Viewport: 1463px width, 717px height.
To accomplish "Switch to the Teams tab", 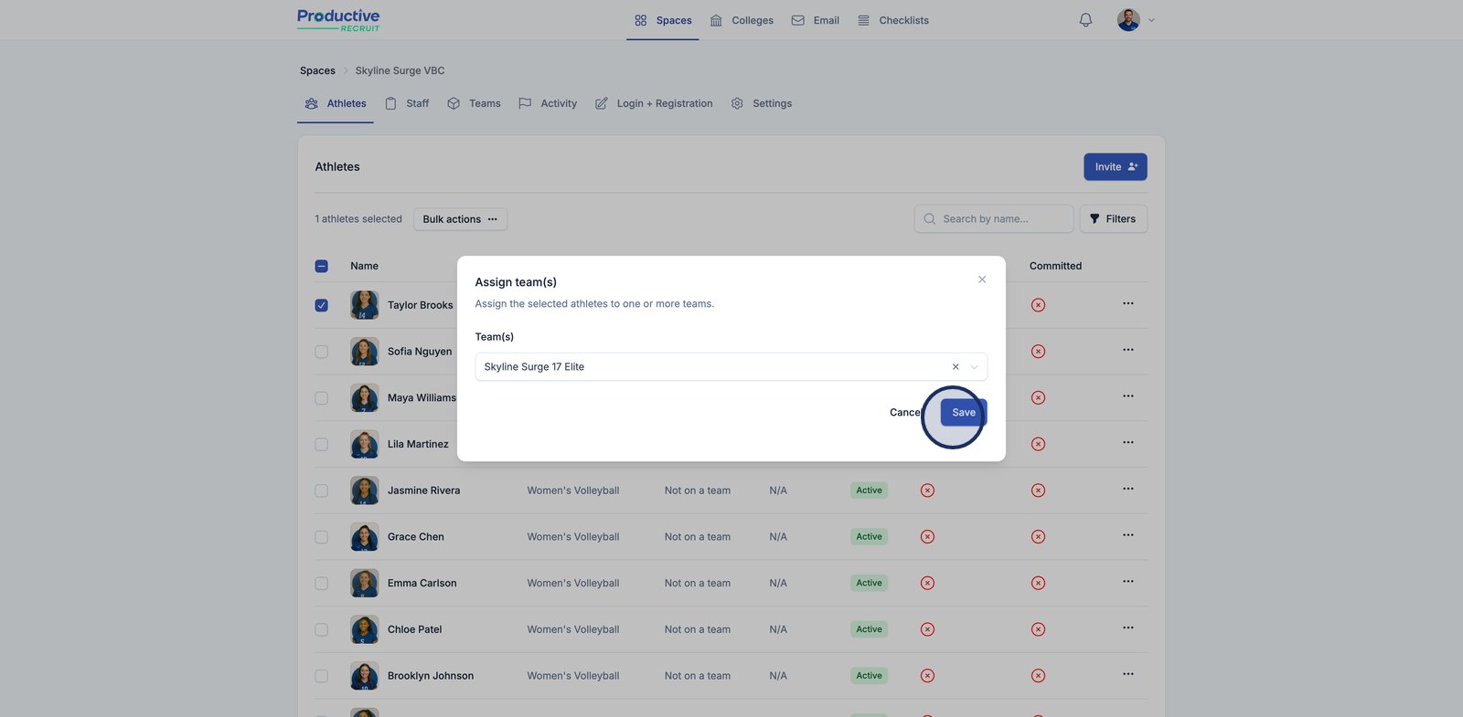I will click(475, 104).
